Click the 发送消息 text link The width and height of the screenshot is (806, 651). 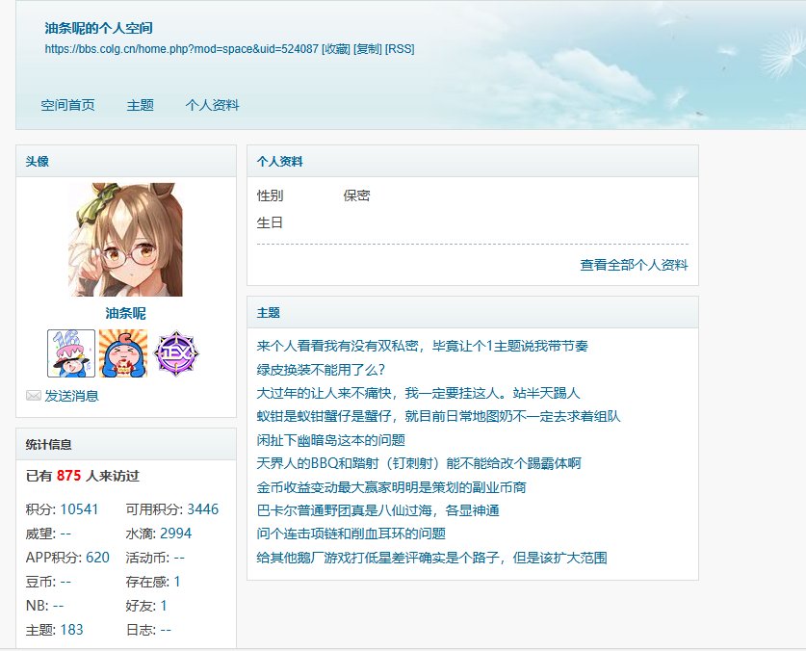tap(72, 396)
